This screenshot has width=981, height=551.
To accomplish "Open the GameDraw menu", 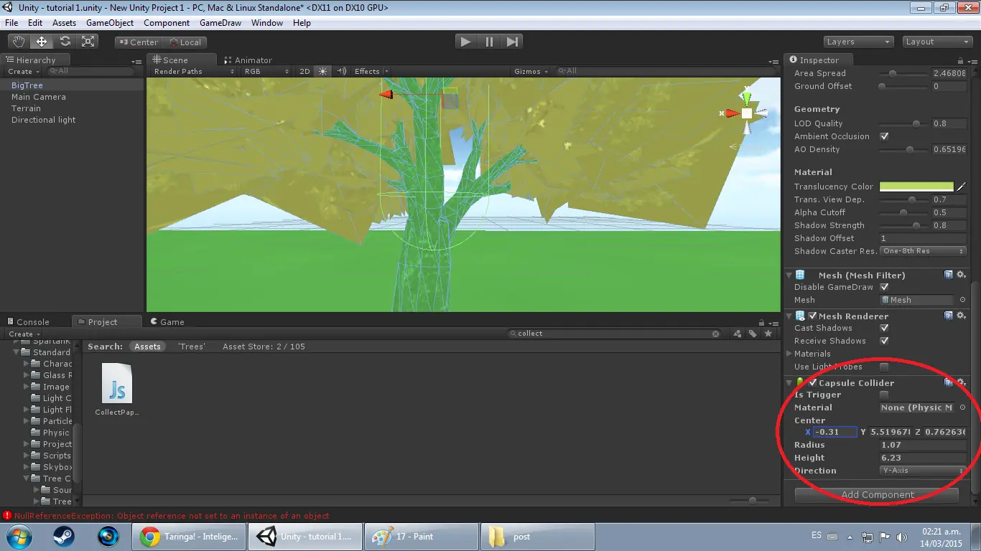I will tap(220, 23).
